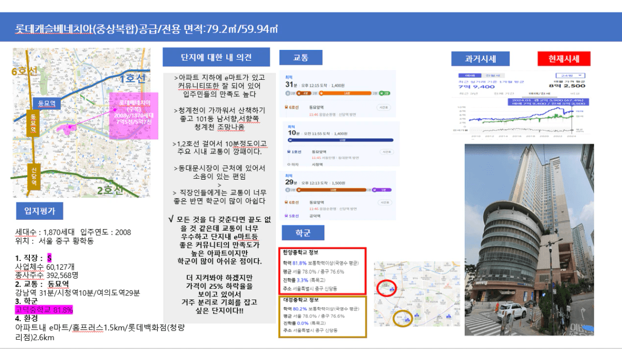Click the 한양중학교 정보 title
622x349 pixels.
301,253
